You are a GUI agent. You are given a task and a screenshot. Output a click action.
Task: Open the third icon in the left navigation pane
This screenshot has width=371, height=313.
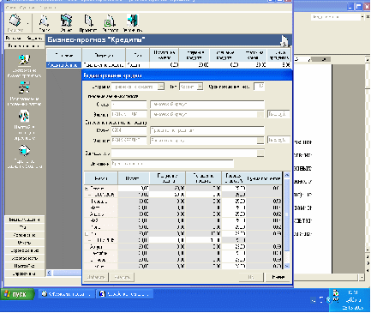24,117
